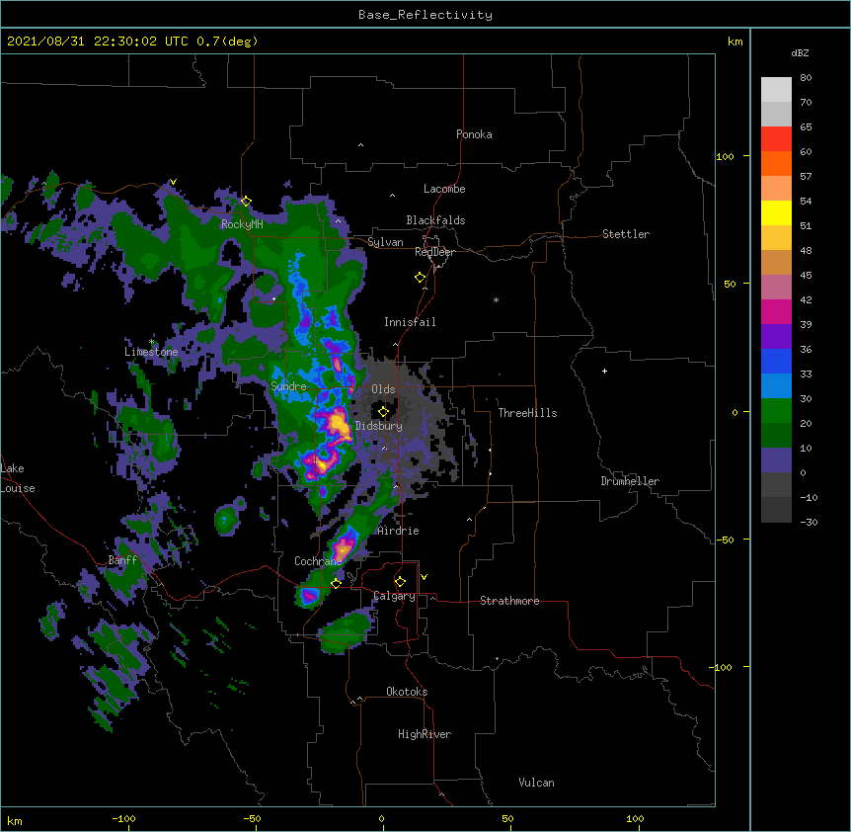This screenshot has height=832, width=851.
Task: Click the yellow diamond marker south of RedDeer
Action: click(421, 278)
